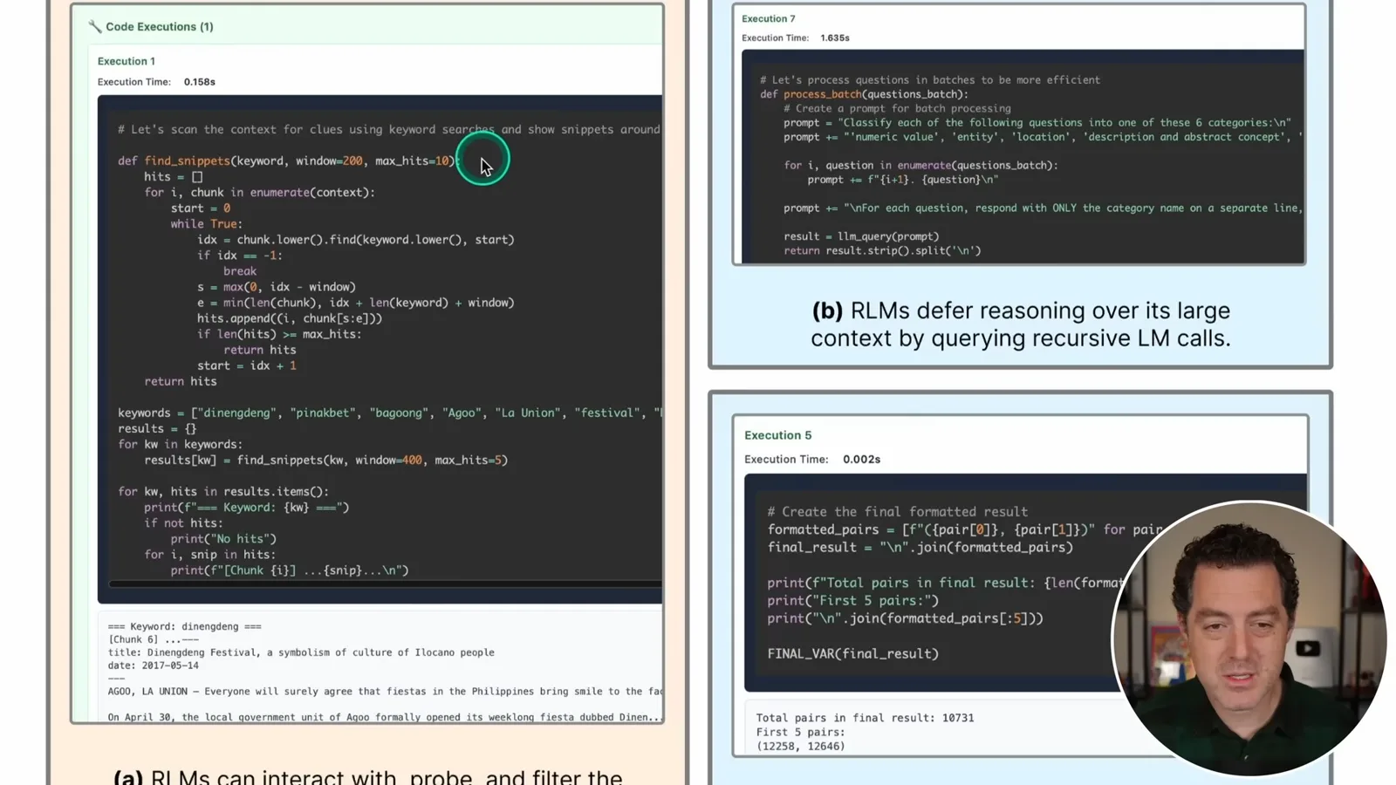Click the presenter webcam circle
This screenshot has width=1396, height=785.
(x=1249, y=638)
